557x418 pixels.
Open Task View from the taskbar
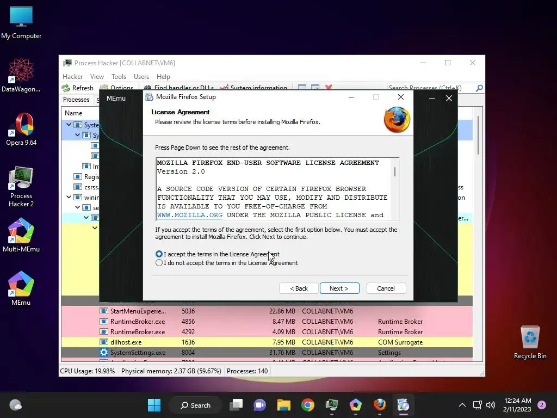click(236, 405)
